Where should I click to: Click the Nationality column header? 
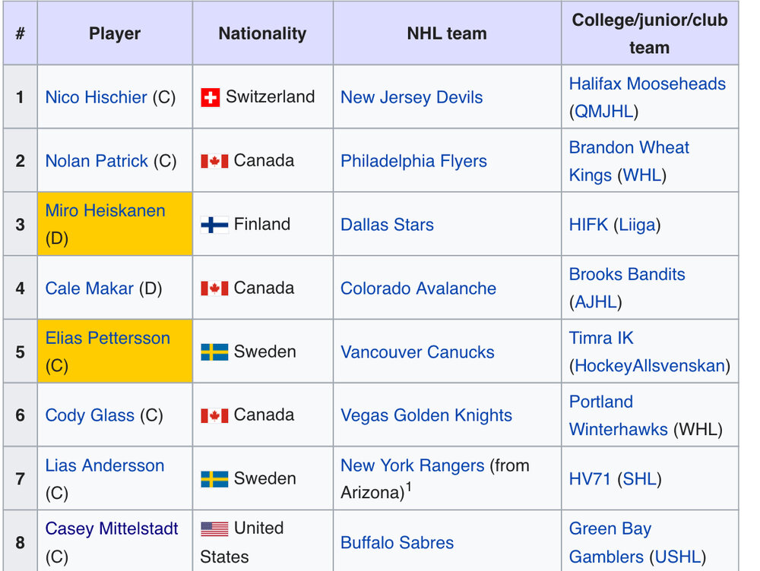[263, 33]
